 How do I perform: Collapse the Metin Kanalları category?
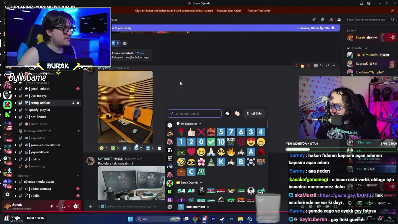[x=37, y=83]
